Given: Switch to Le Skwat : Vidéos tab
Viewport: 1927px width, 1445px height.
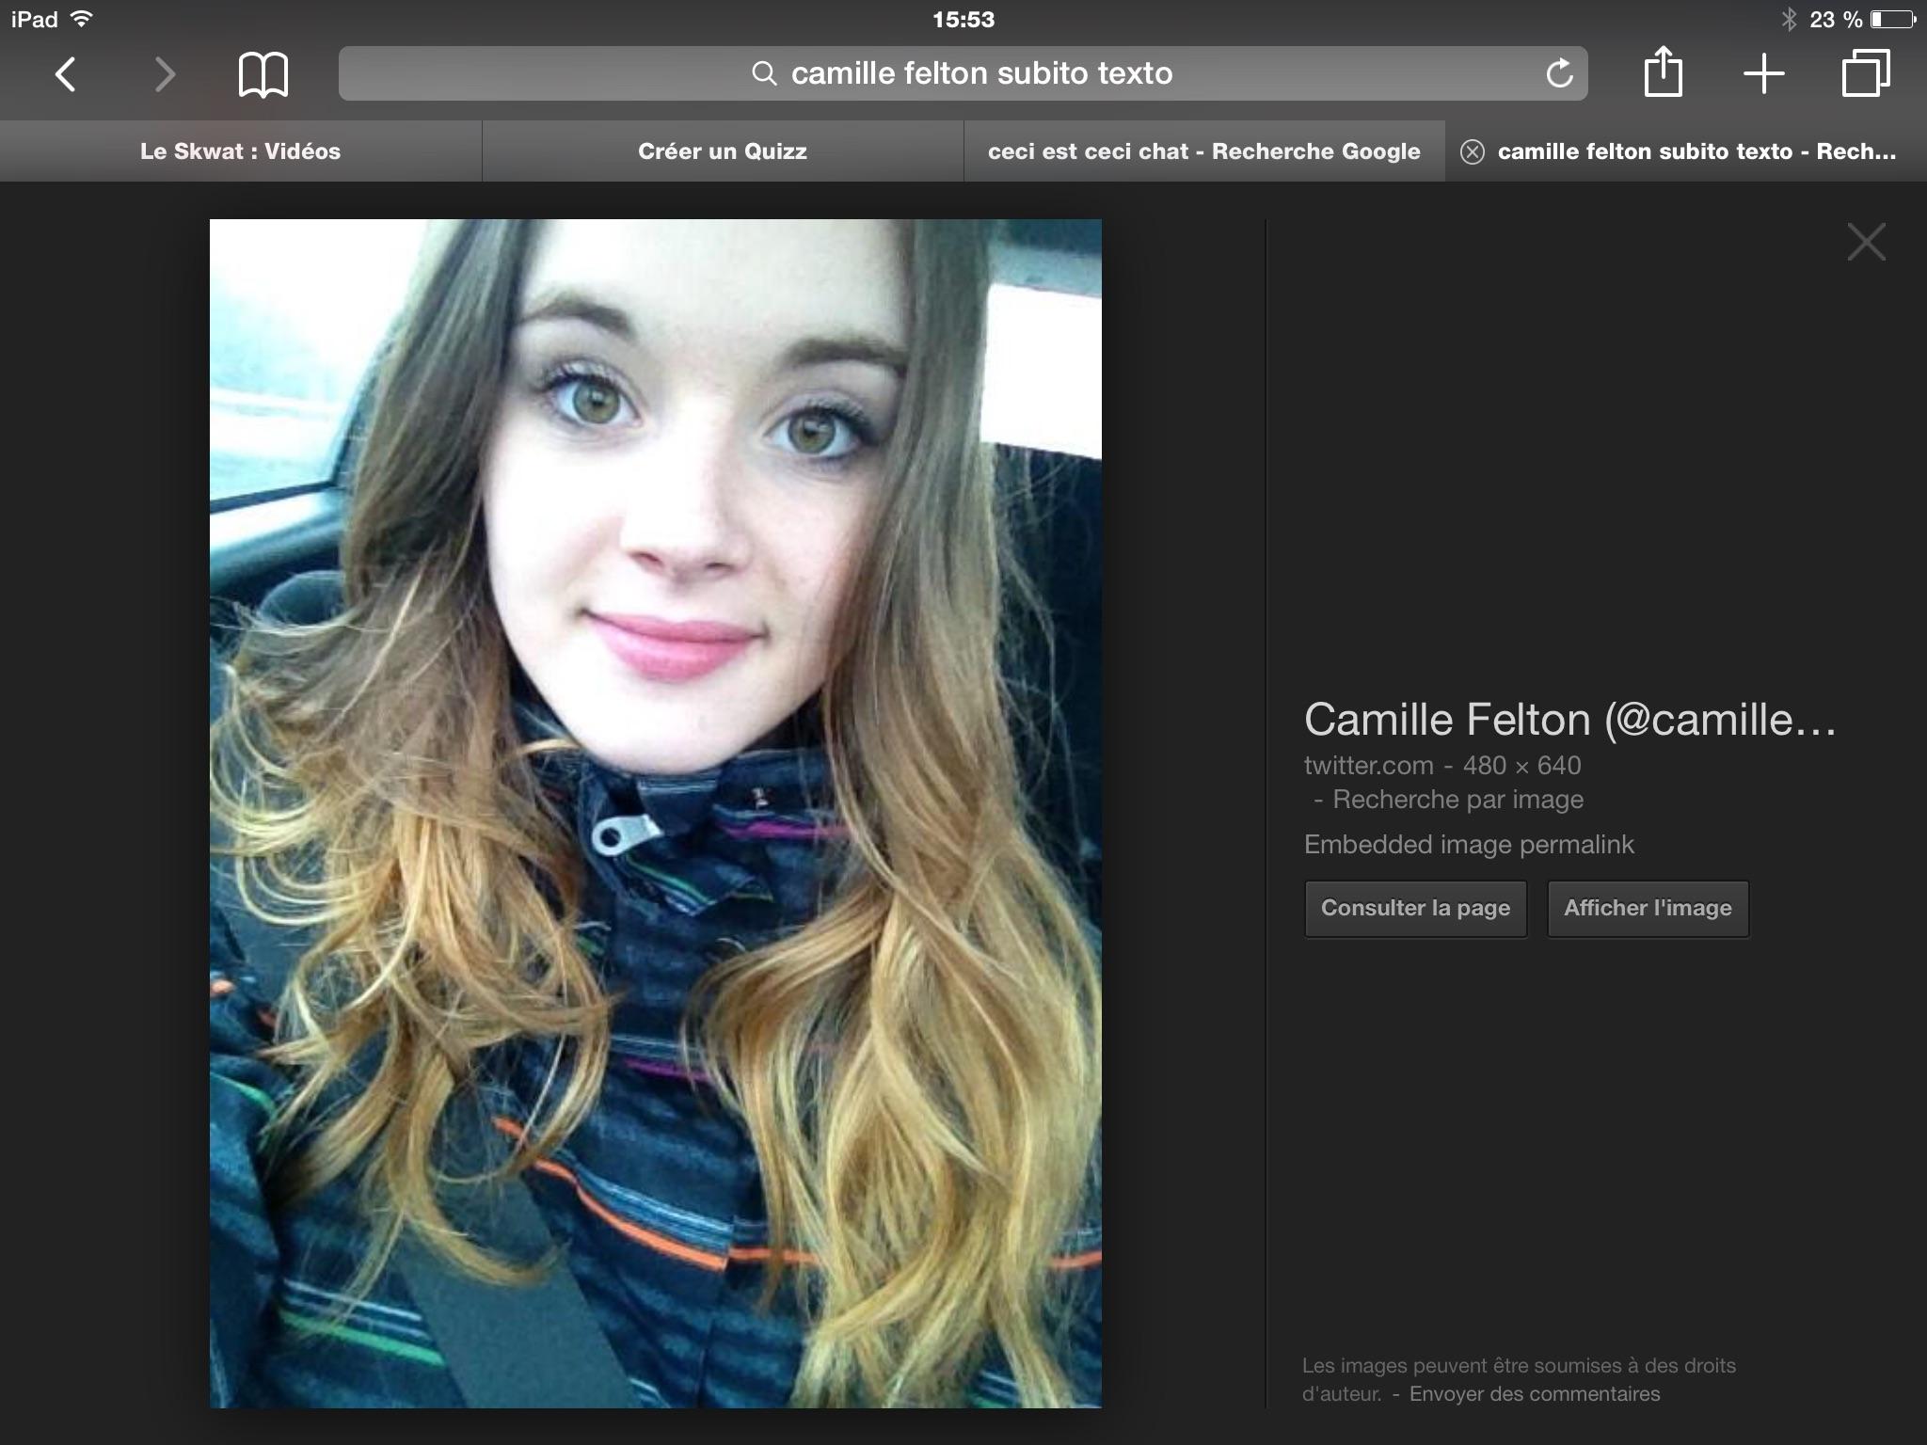Looking at the screenshot, I should point(240,151).
